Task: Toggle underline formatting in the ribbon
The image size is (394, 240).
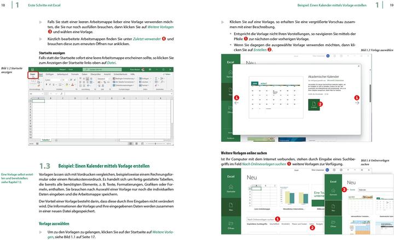Action: click(x=54, y=85)
